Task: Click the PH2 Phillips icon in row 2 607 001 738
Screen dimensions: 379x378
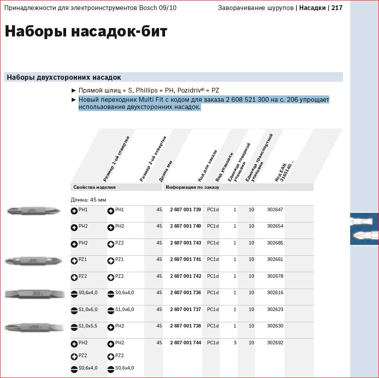Action: (x=111, y=327)
